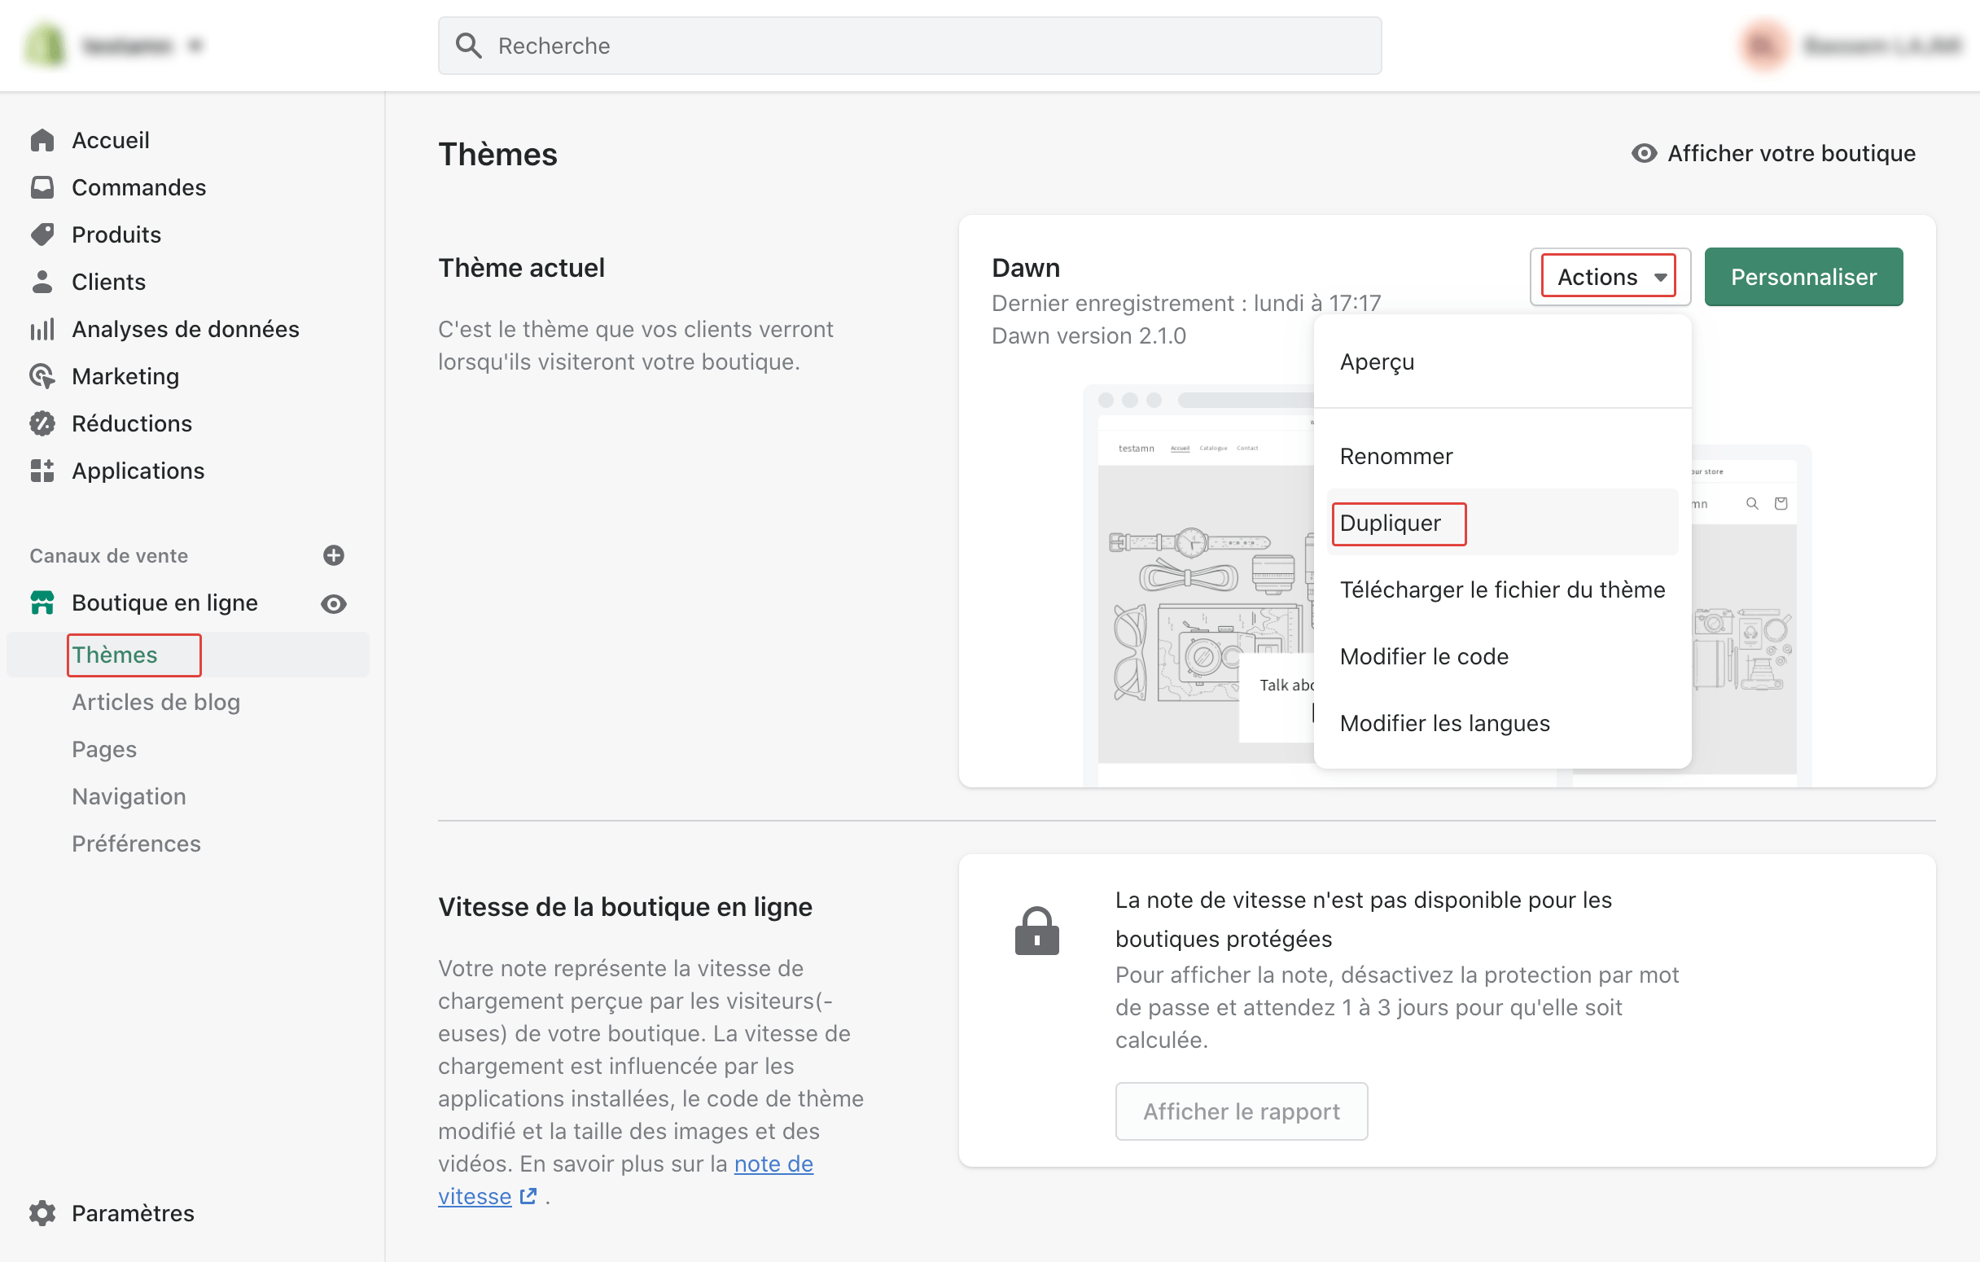Expand the Actions dropdown button

point(1610,277)
